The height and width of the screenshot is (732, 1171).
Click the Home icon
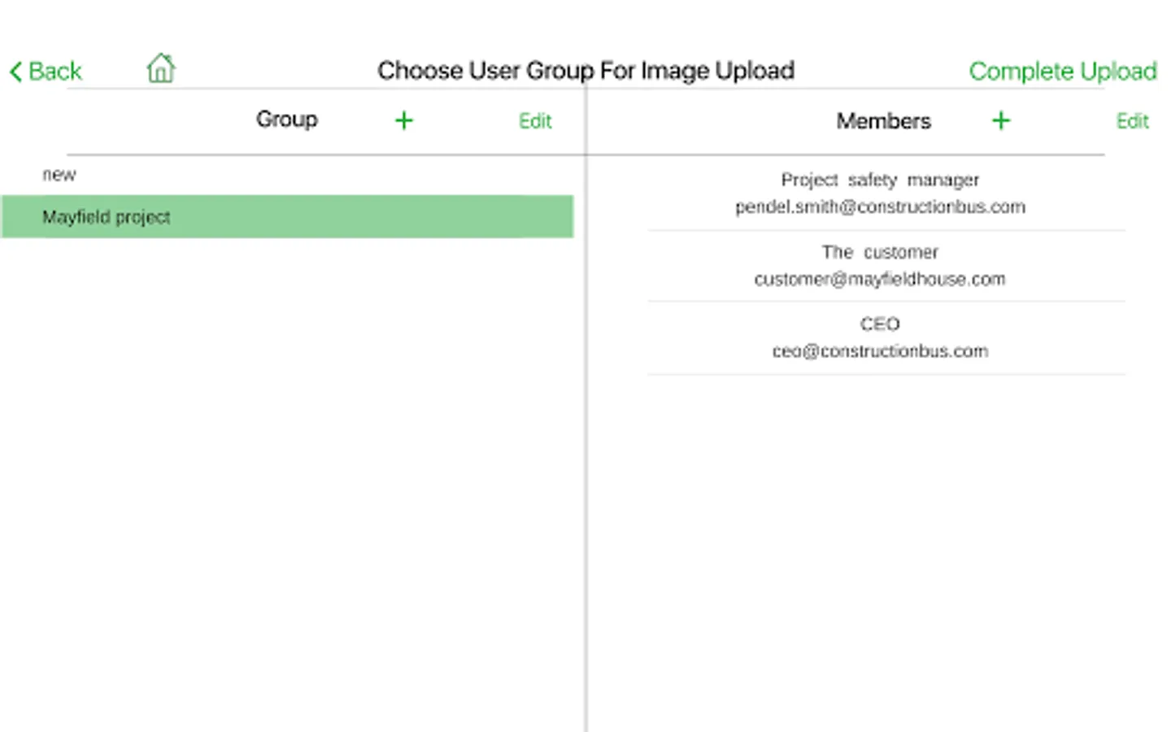[x=161, y=68]
